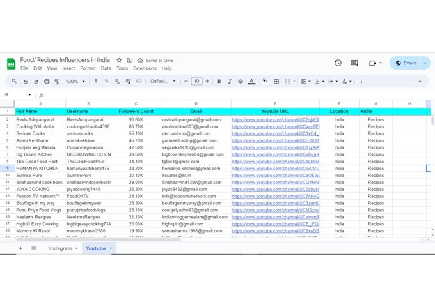Image resolution: width=435 pixels, height=293 pixels.
Task: Open version history clock icon
Action: click(x=338, y=63)
